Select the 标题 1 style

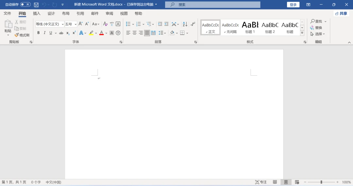click(x=250, y=27)
